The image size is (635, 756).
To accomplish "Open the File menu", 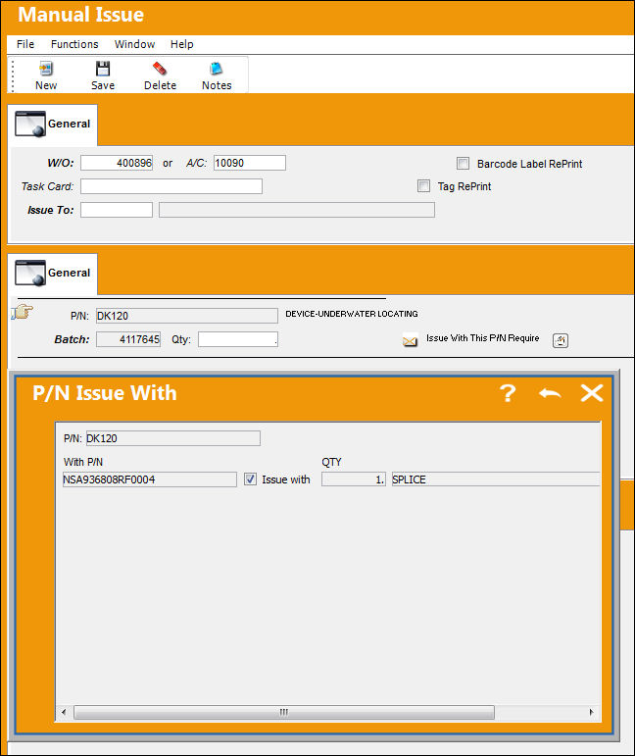I will (x=25, y=44).
